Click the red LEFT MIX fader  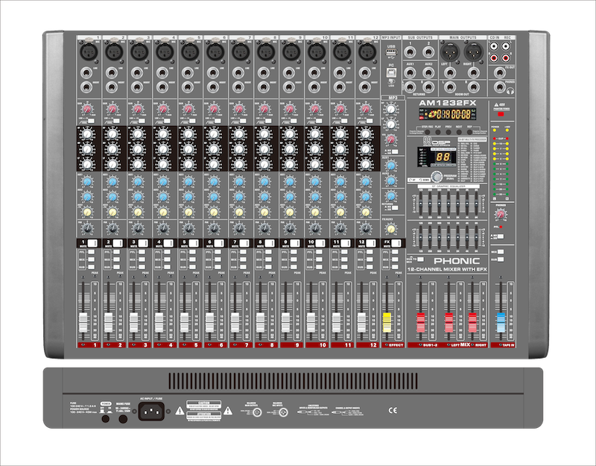point(449,323)
